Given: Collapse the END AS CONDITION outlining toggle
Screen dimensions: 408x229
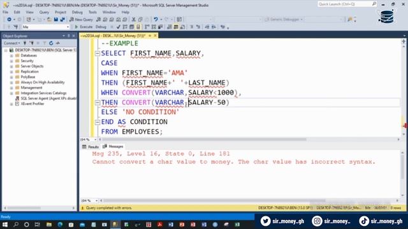Looking at the screenshot, I should (98, 122).
